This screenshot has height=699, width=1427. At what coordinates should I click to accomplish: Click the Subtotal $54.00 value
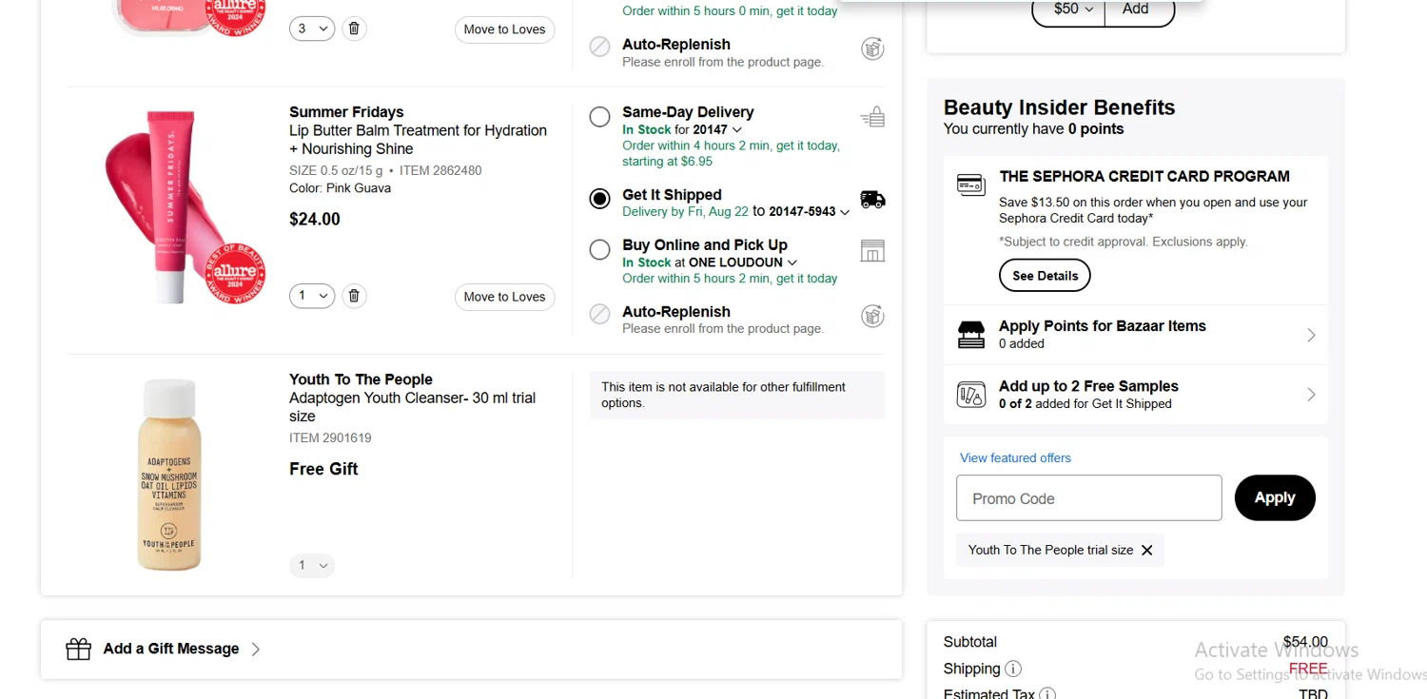1305,642
